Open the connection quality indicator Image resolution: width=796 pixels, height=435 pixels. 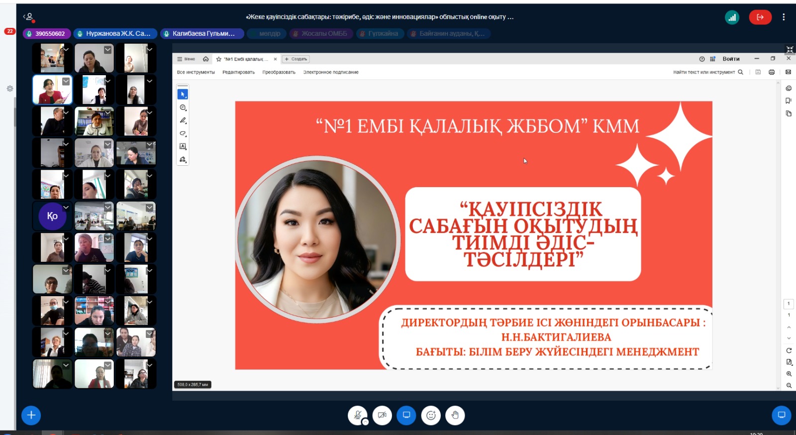pos(732,17)
